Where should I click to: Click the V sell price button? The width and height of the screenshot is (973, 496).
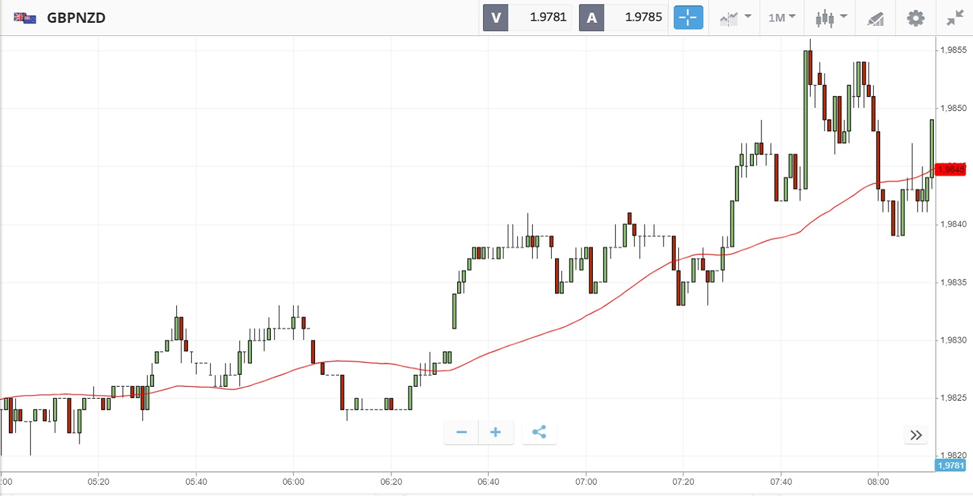496,18
